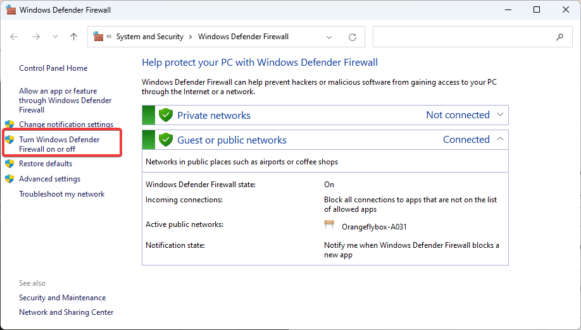Go up one level with Up arrow
Screen dimensions: 581x330
73,37
